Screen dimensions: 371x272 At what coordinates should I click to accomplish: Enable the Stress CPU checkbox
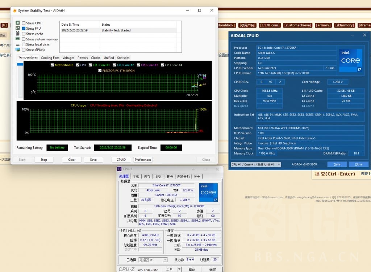[24, 23]
